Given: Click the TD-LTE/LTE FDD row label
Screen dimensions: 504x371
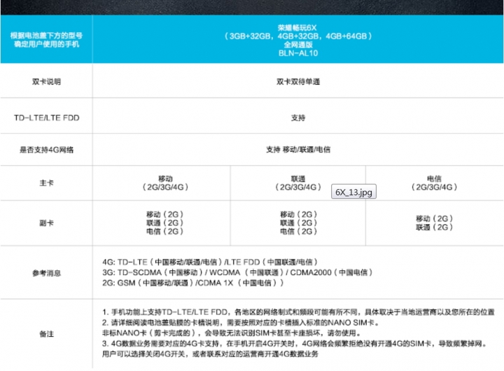Looking at the screenshot, I should point(47,118).
